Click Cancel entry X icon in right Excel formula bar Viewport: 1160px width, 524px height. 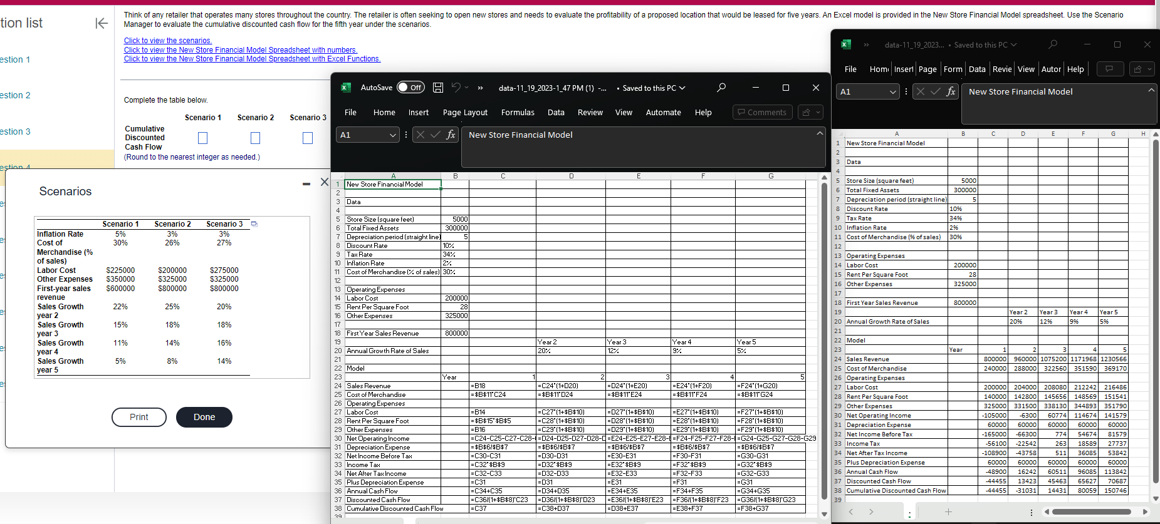click(x=921, y=92)
